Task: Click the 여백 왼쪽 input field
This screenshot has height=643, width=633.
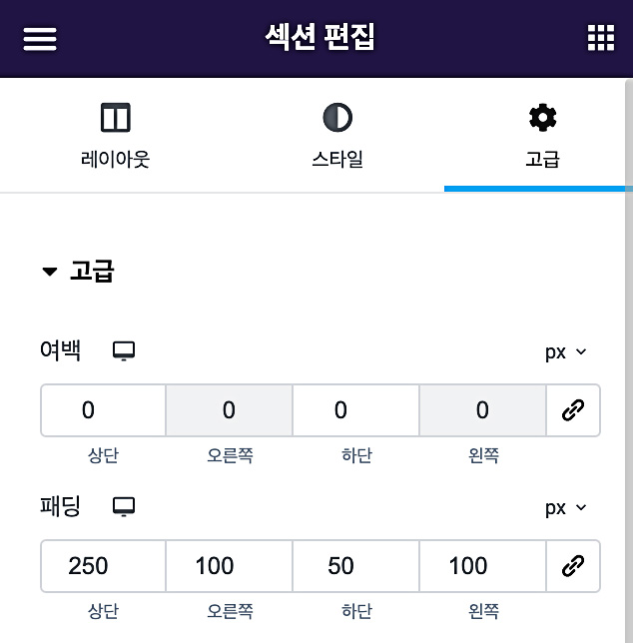Action: click(x=482, y=410)
